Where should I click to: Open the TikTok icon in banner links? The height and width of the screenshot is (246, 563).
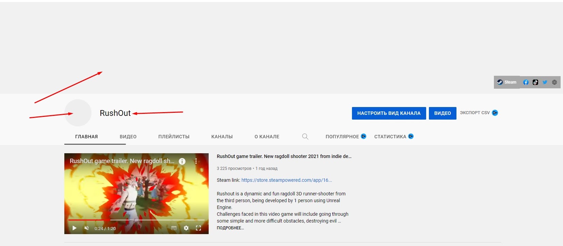click(x=535, y=82)
